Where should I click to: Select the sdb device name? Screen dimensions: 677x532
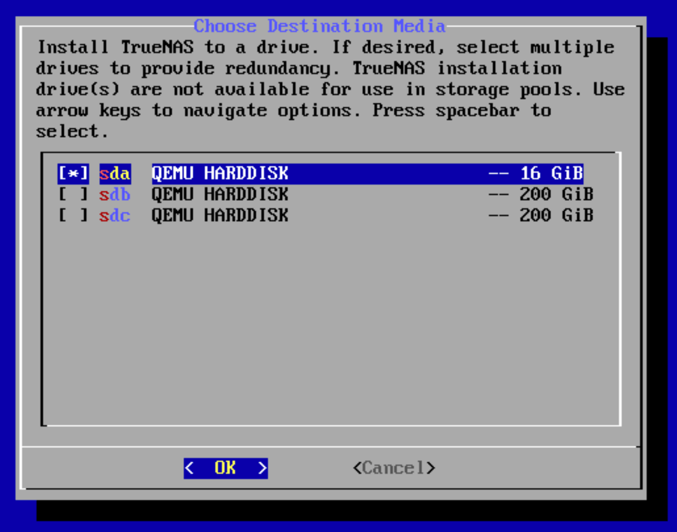(115, 195)
